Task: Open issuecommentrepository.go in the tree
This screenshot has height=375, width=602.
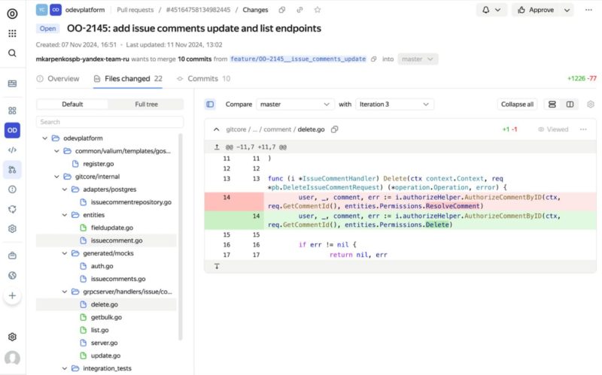Action: coord(131,202)
